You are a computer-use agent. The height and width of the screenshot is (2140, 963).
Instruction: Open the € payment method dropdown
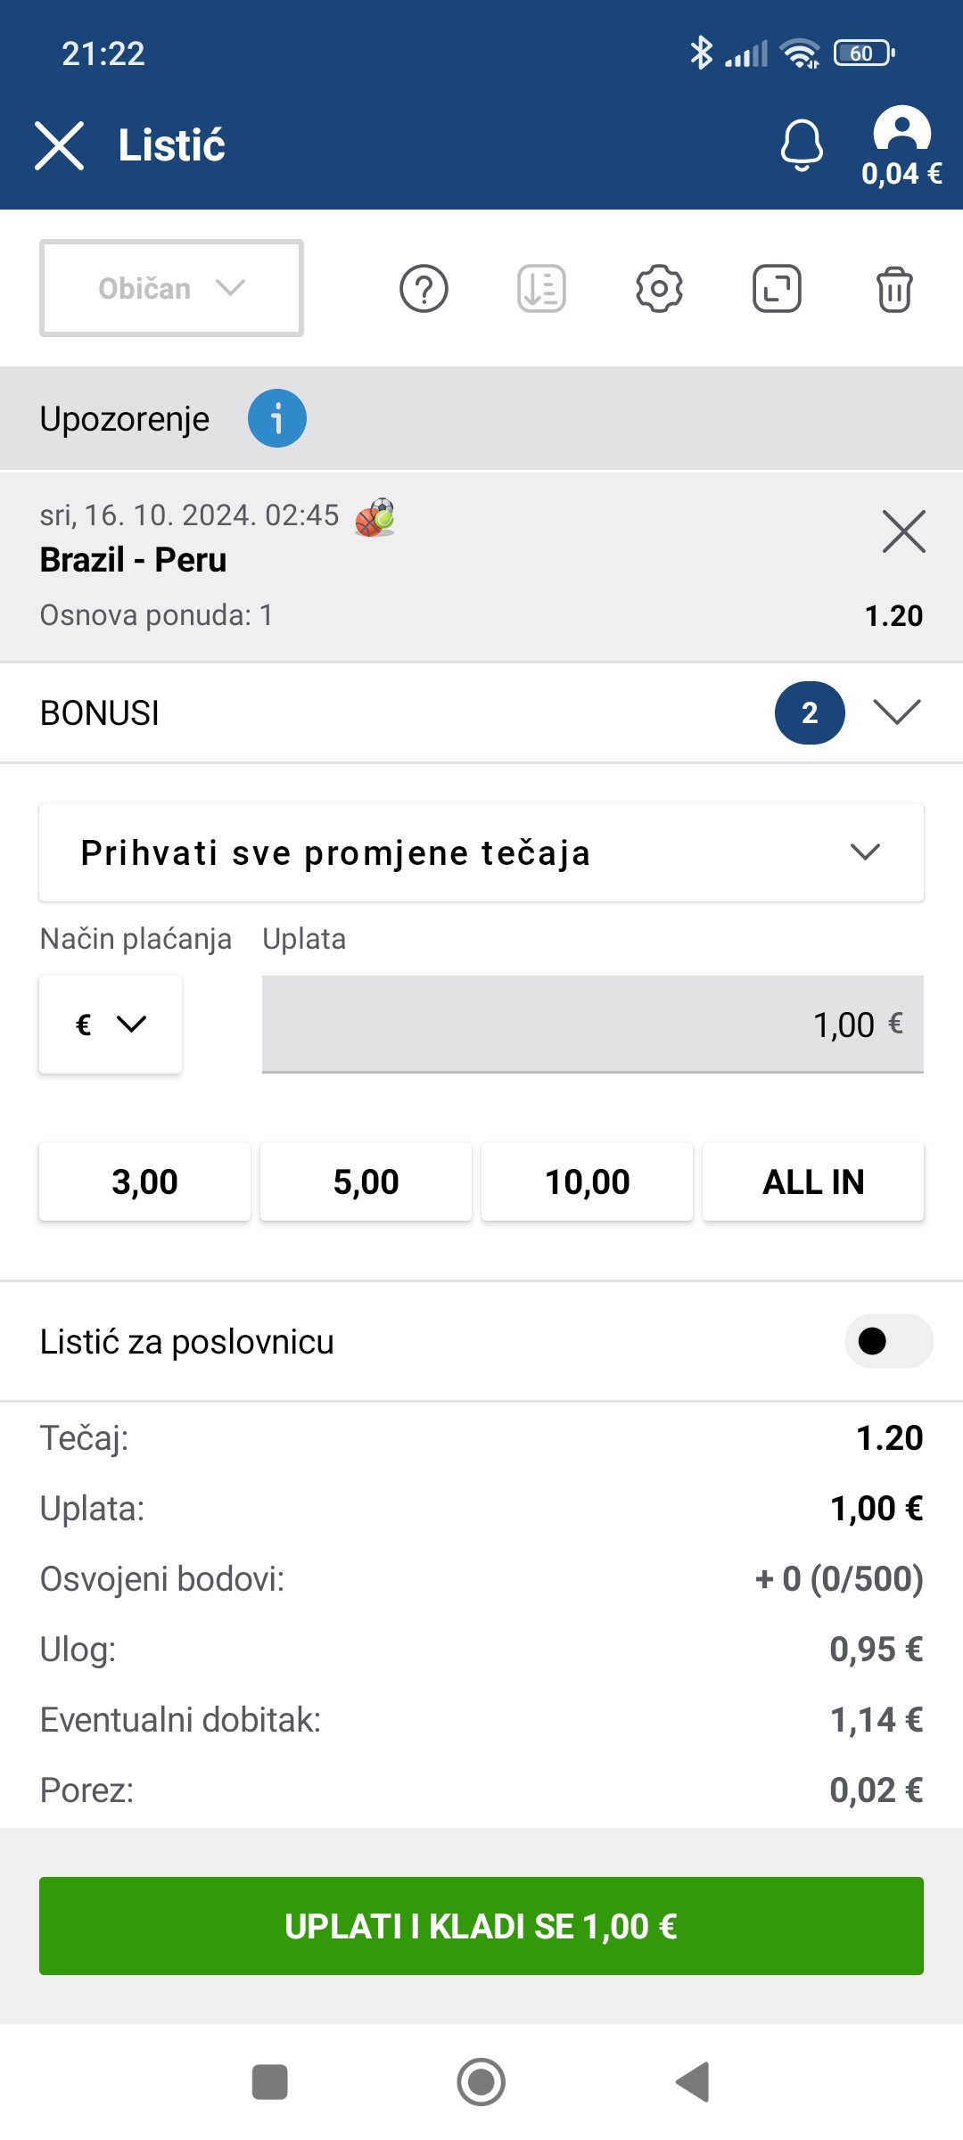click(111, 1025)
